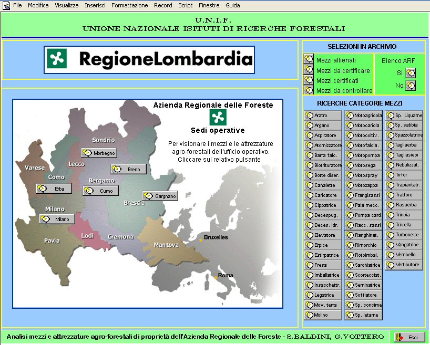Open the Formattazione menu
430x345 pixels.
(129, 5)
